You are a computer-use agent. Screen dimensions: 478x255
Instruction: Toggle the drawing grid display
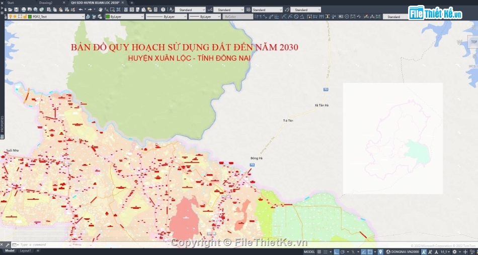(319, 251)
